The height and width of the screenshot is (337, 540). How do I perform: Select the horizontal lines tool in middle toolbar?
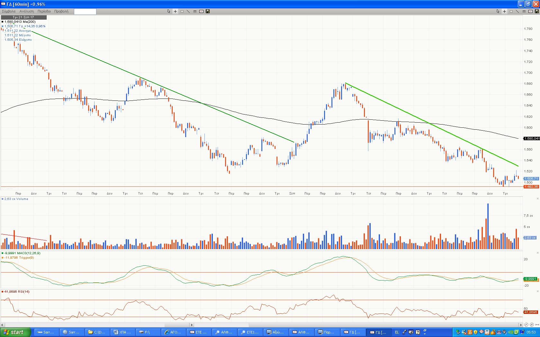[195, 11]
